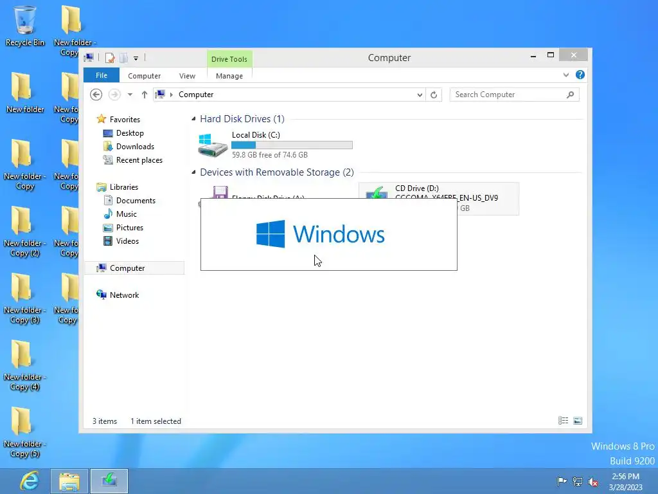Select Computer in navigation pane
This screenshot has width=658, height=494.
click(x=134, y=268)
